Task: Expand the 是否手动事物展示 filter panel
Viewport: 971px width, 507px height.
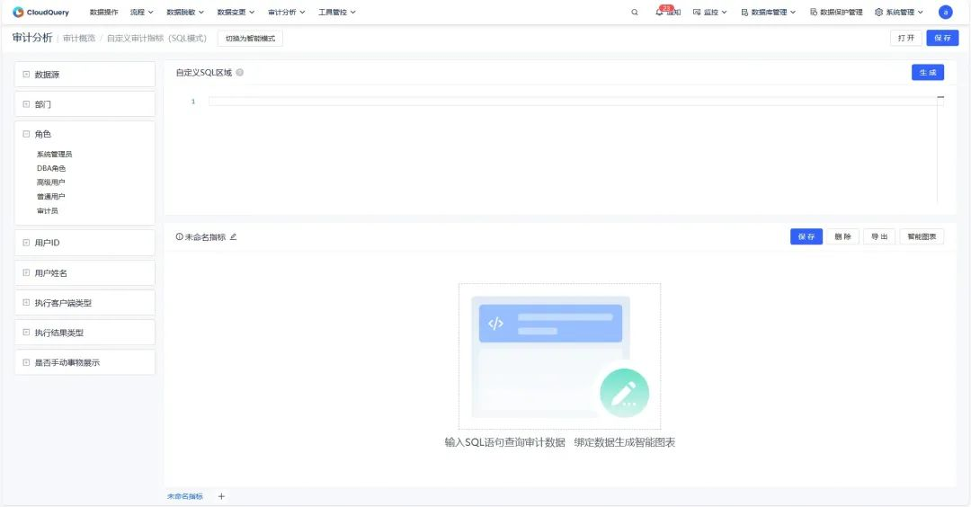Action: pyautogui.click(x=26, y=362)
